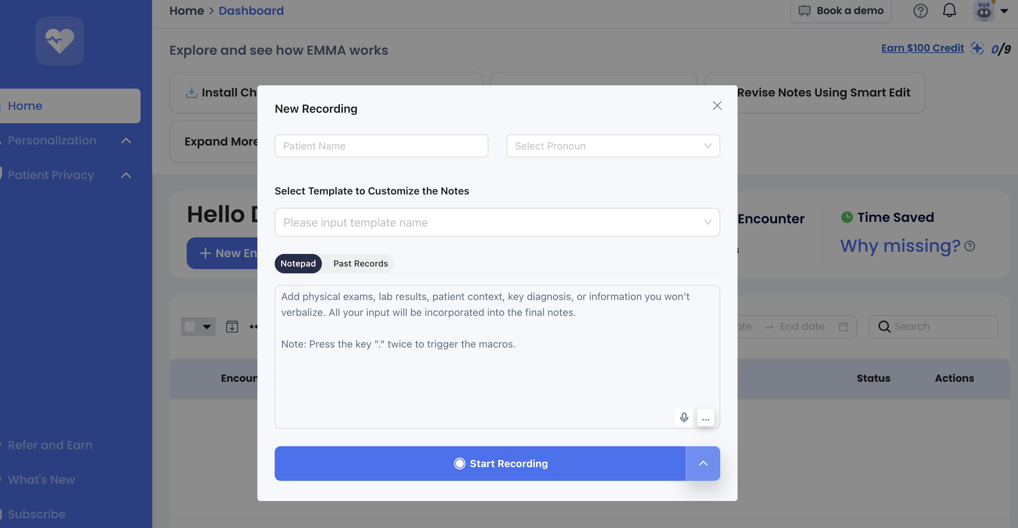Open the notifications bell

tap(949, 11)
